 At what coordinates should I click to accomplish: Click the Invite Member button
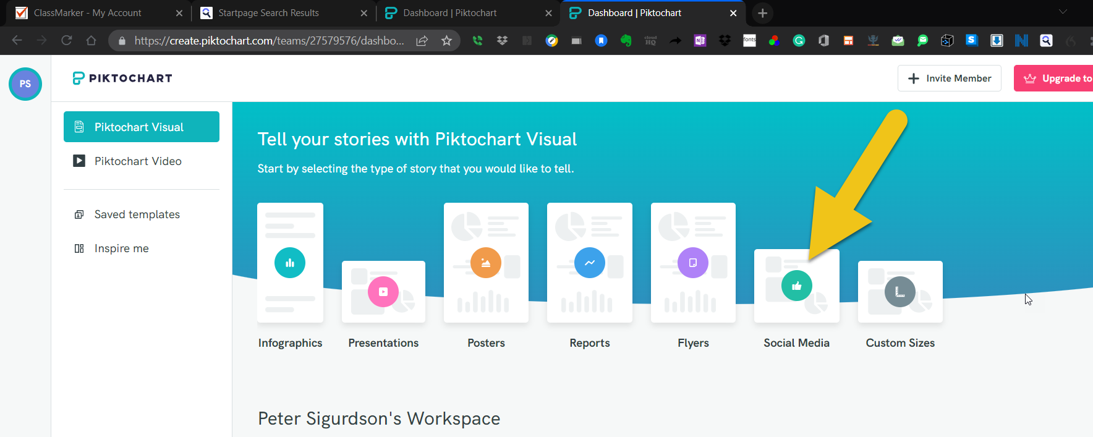point(950,78)
